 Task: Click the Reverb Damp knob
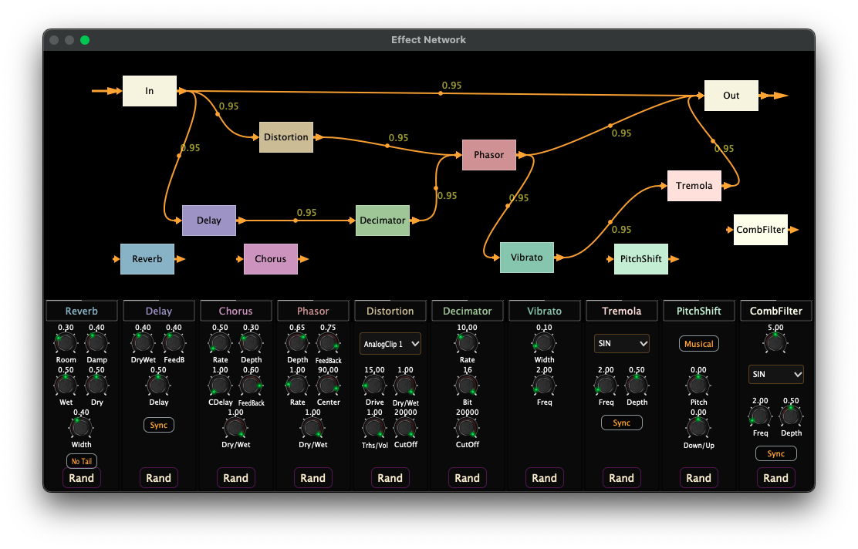pyautogui.click(x=97, y=343)
